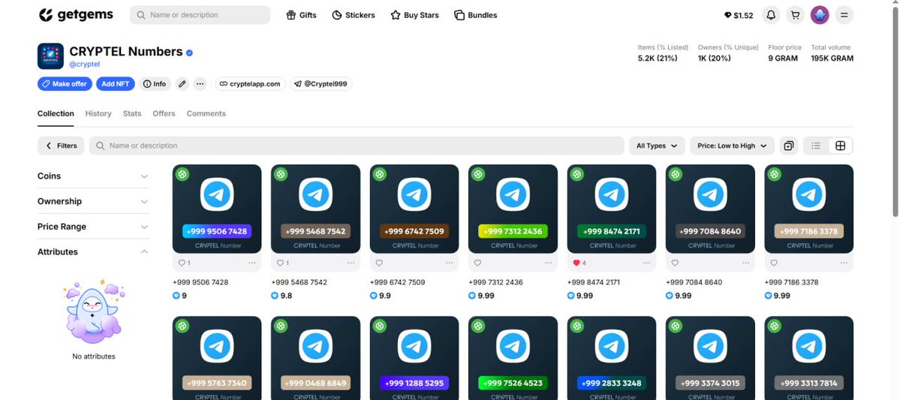Image resolution: width=900 pixels, height=400 pixels.
Task: Open options dots on +999 6742 7509 card
Action: pos(450,263)
